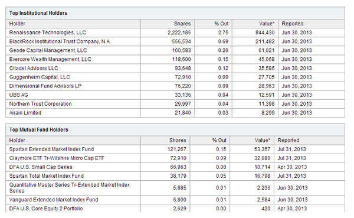Select percent out value 0.69
The width and height of the screenshot is (354, 218).
(x=223, y=41)
